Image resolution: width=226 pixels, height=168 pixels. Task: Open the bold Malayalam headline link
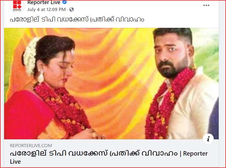(94, 154)
